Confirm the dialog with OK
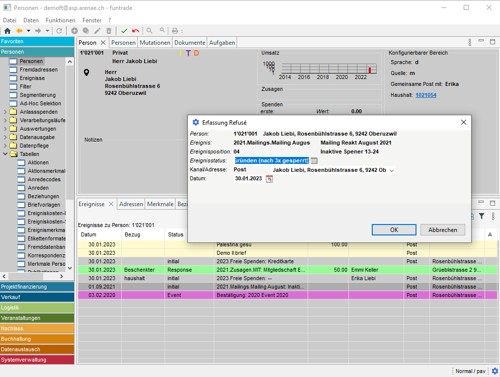This screenshot has width=500, height=377. 394,230
